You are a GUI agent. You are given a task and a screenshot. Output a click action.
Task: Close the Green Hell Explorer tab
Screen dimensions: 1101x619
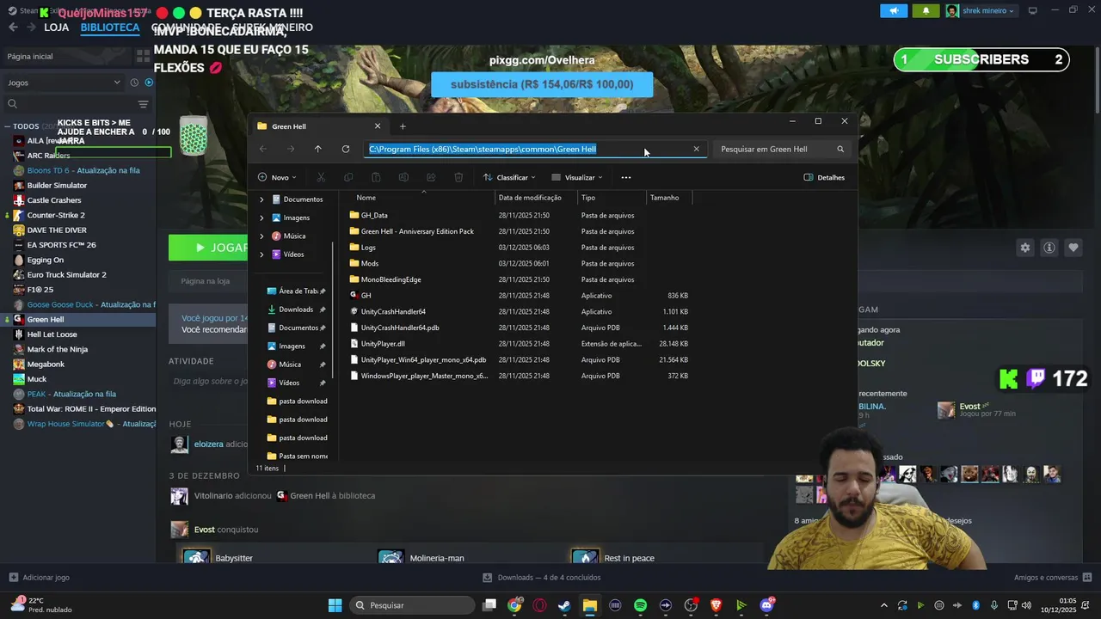pyautogui.click(x=377, y=126)
